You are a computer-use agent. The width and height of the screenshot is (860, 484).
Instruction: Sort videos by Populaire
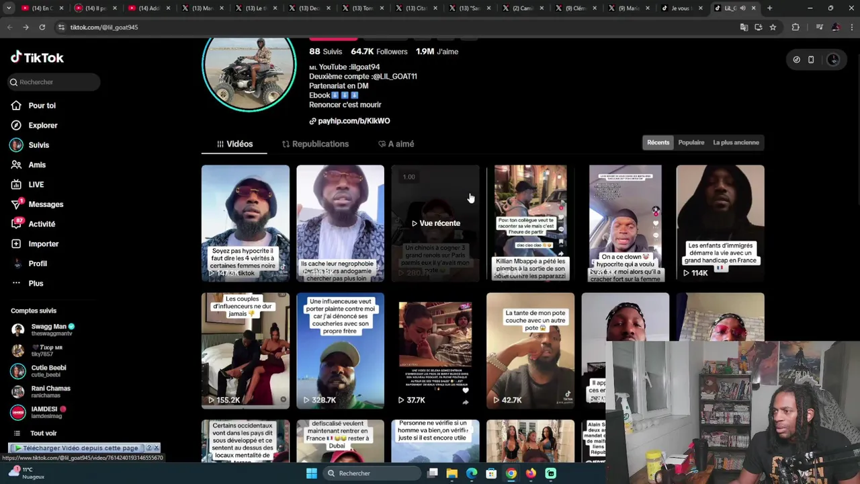[691, 143]
